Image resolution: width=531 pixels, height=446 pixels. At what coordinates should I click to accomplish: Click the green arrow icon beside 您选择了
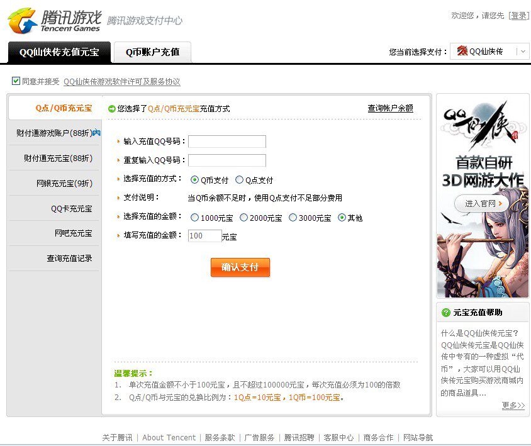tap(112, 109)
